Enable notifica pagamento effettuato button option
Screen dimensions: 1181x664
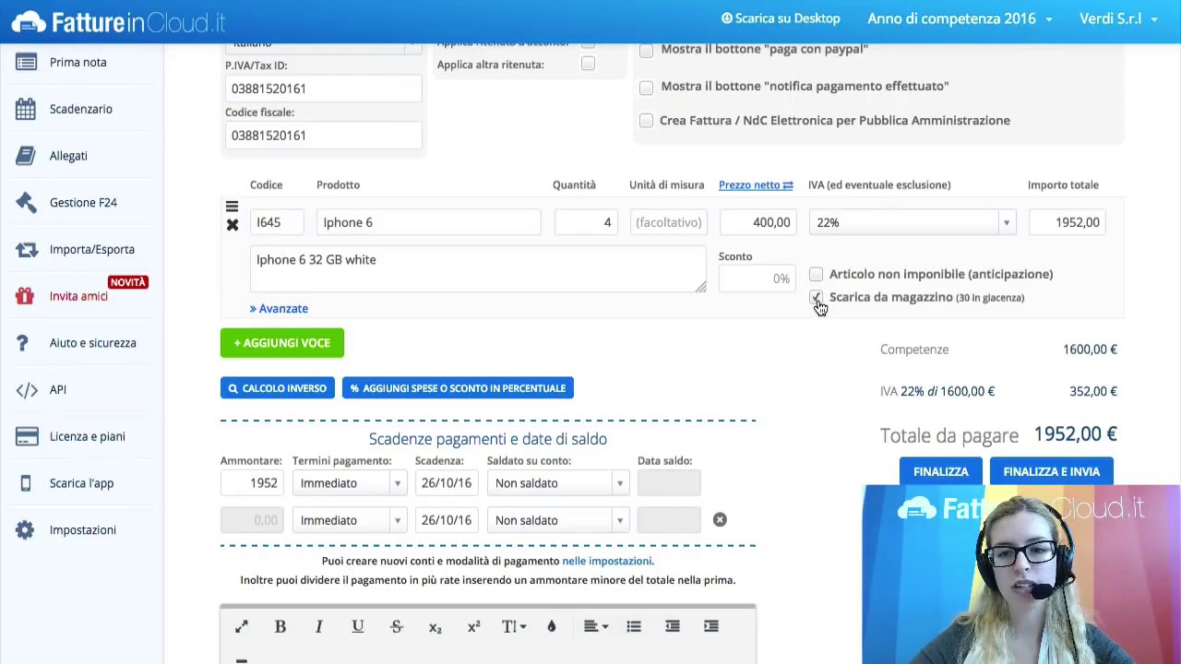click(x=646, y=87)
